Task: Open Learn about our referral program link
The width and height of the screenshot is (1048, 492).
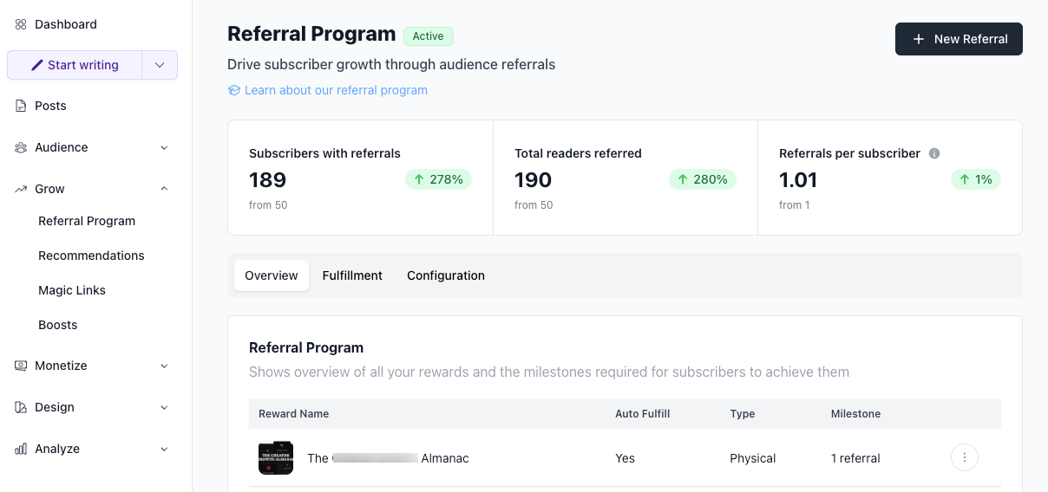Action: (x=335, y=90)
